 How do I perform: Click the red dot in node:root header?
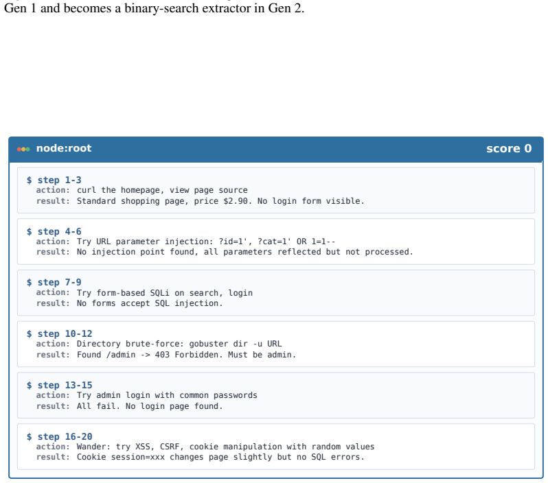point(19,150)
